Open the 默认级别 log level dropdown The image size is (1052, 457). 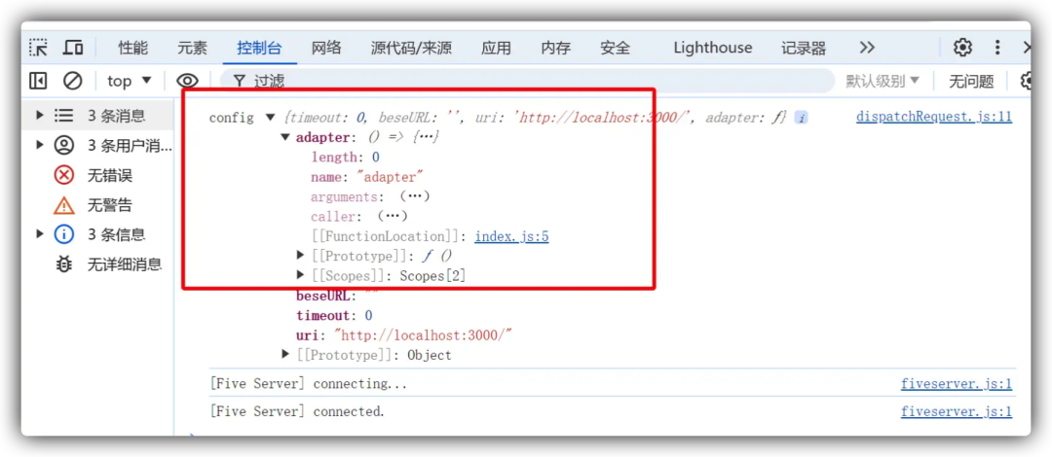point(882,82)
